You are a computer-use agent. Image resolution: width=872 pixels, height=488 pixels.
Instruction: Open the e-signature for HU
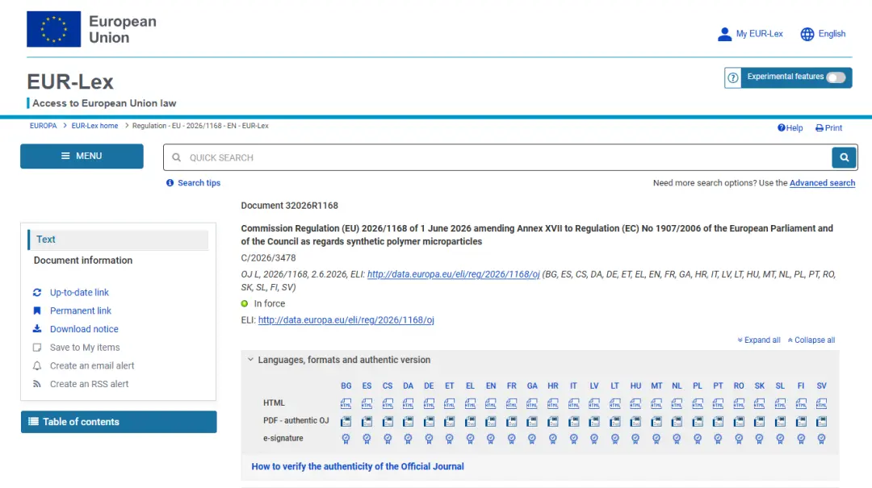635,439
